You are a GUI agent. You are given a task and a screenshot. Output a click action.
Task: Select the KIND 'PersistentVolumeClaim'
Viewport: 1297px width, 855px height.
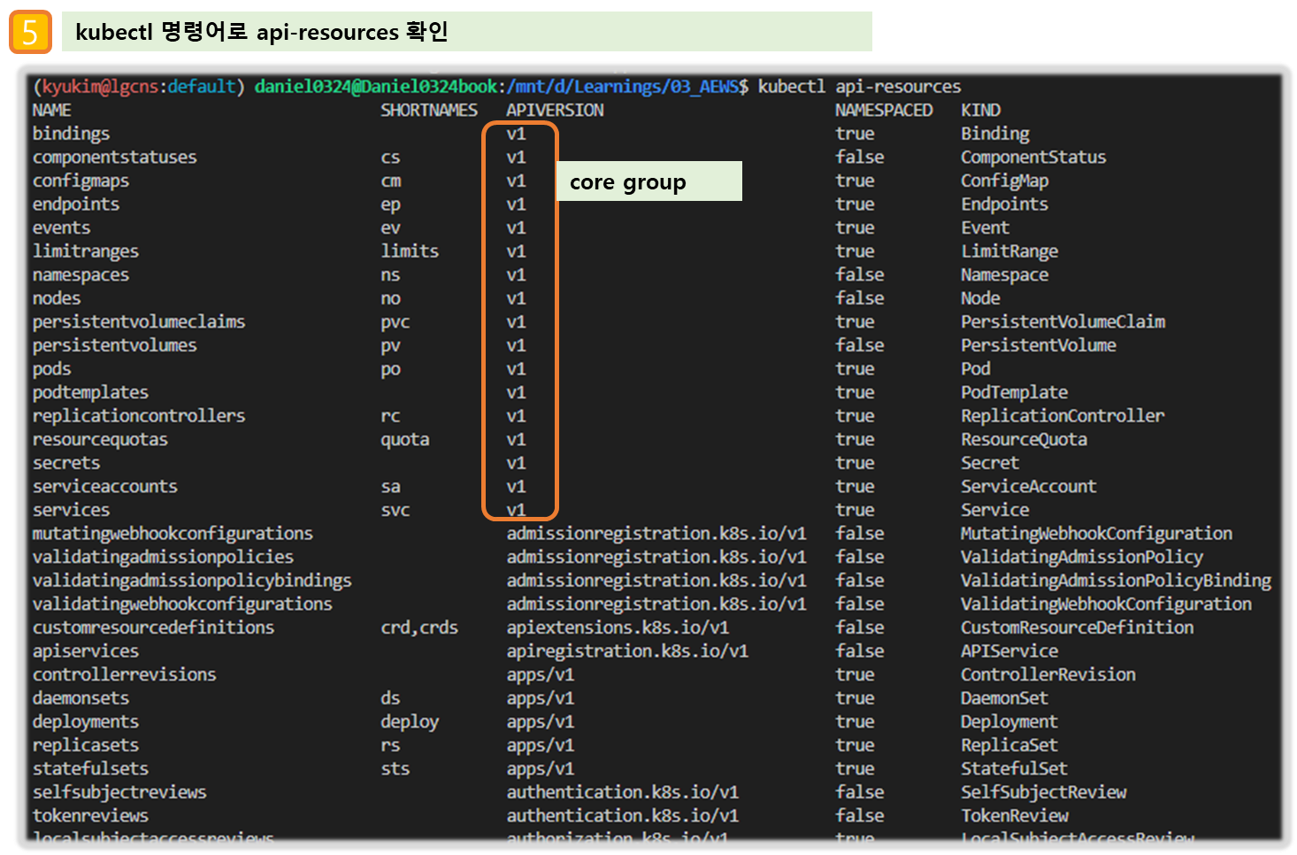pos(1063,322)
